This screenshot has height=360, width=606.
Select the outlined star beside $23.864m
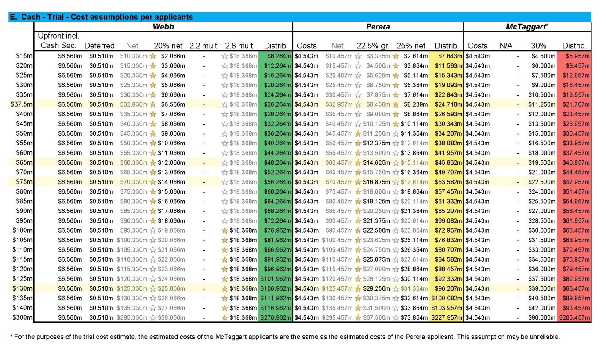click(396, 230)
